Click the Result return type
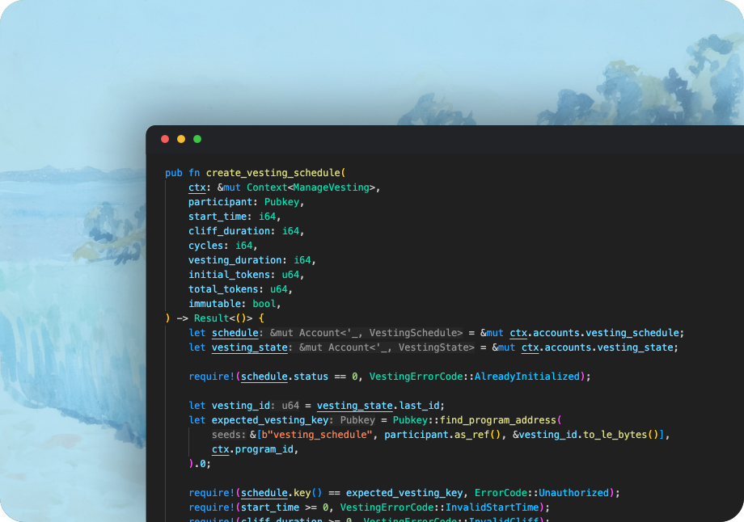Screen dimensions: 744x522 pyautogui.click(x=212, y=318)
